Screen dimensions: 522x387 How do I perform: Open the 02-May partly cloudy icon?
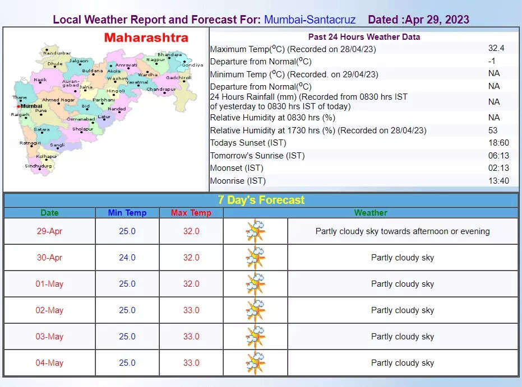tap(255, 310)
